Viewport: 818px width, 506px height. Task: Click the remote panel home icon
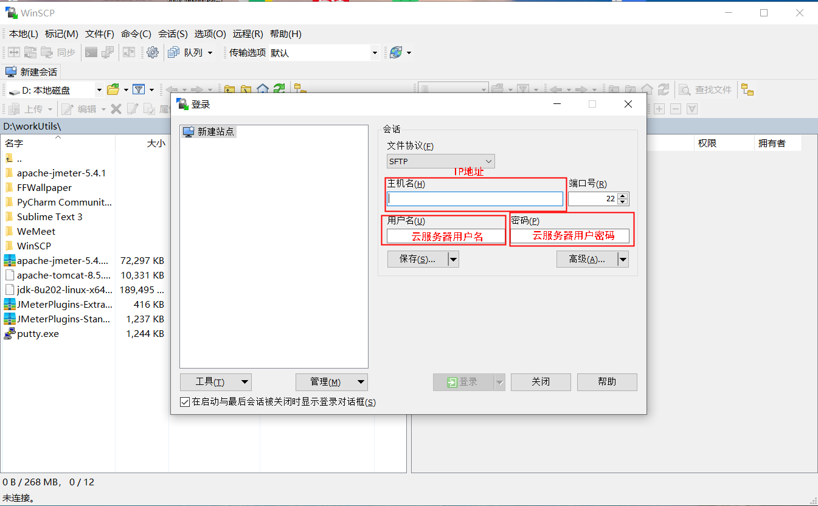pyautogui.click(x=647, y=90)
